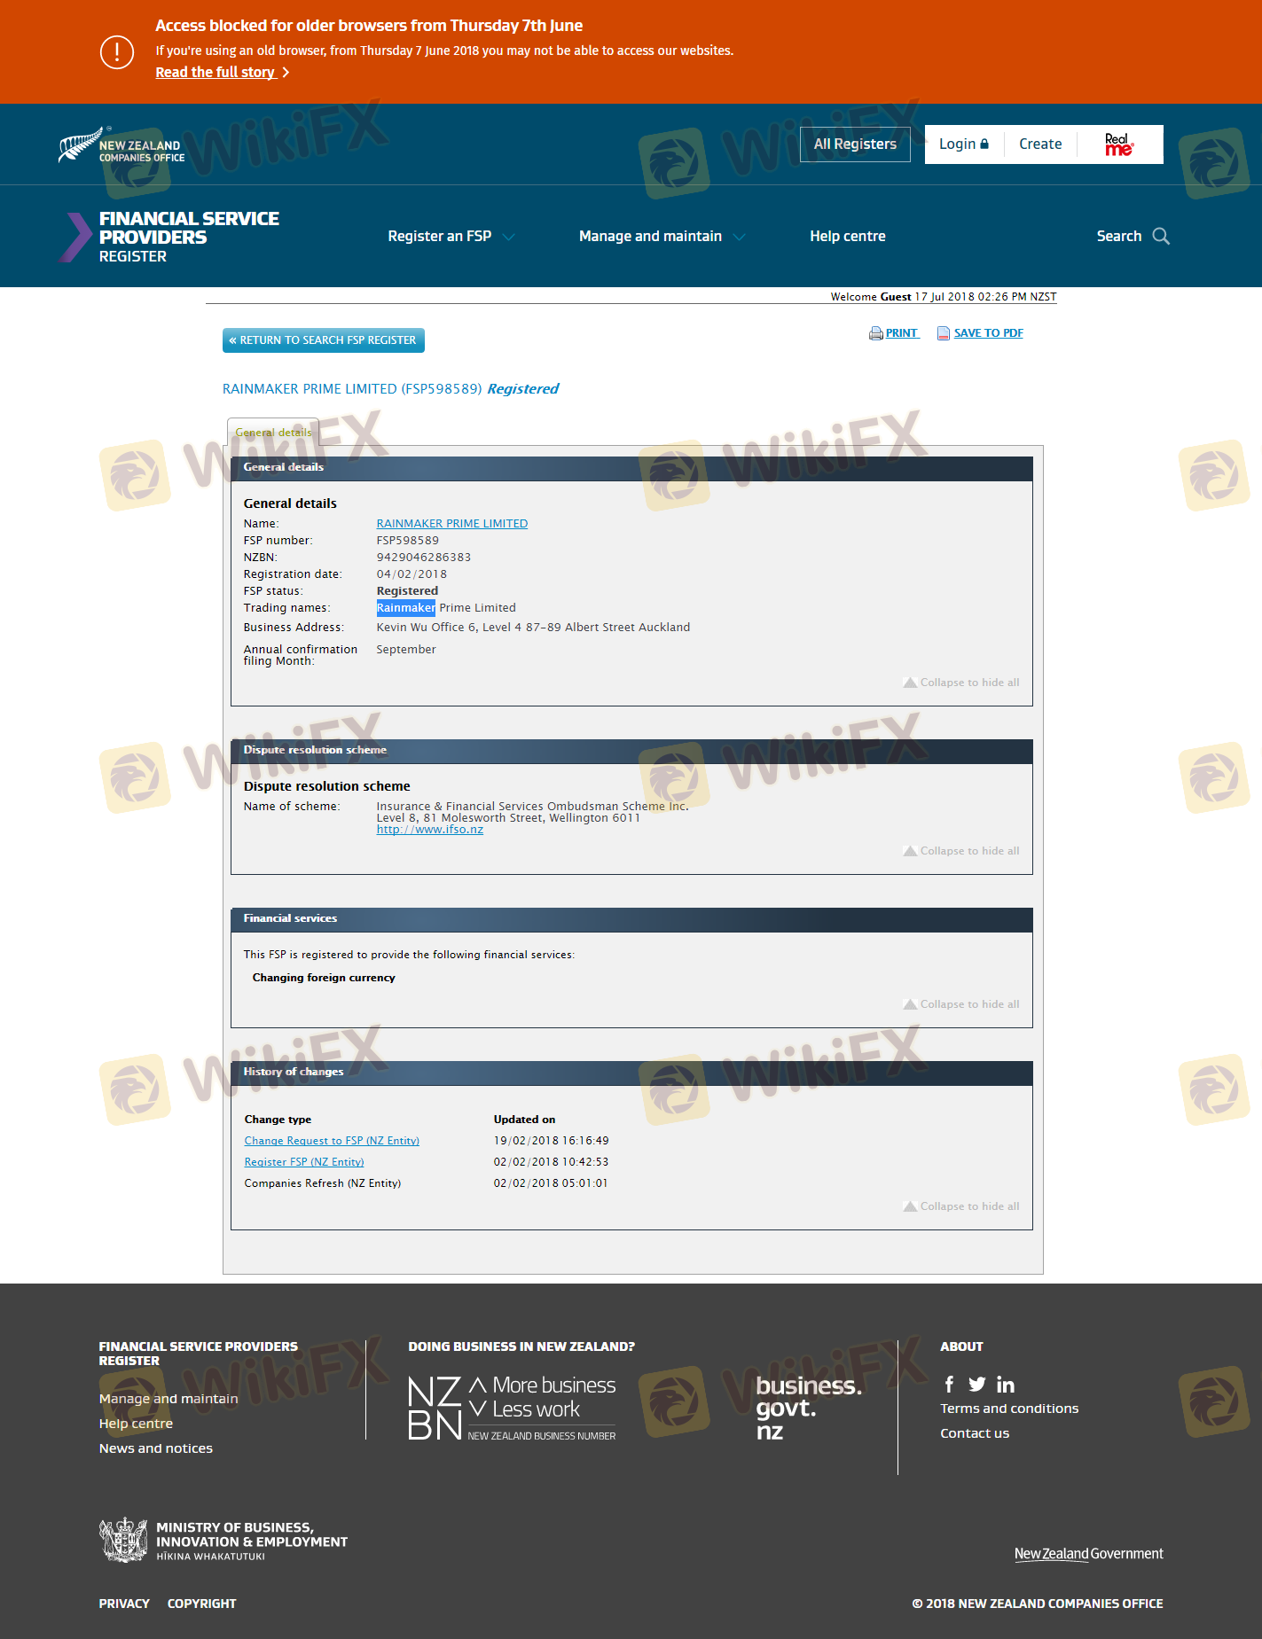Click the registration date 04/02/2018
This screenshot has height=1639, width=1262.
(412, 574)
